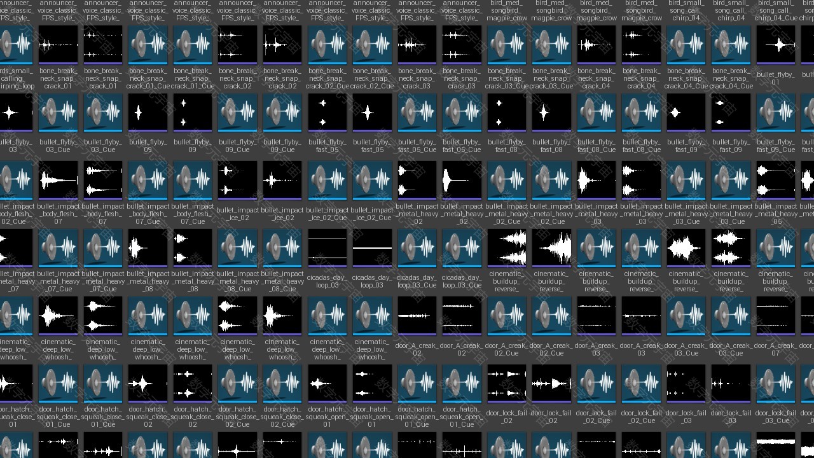
Task: Select two-channel bullet_impact_metal_heavy_08 waveform thumbnail
Action: pyautogui.click(x=193, y=248)
